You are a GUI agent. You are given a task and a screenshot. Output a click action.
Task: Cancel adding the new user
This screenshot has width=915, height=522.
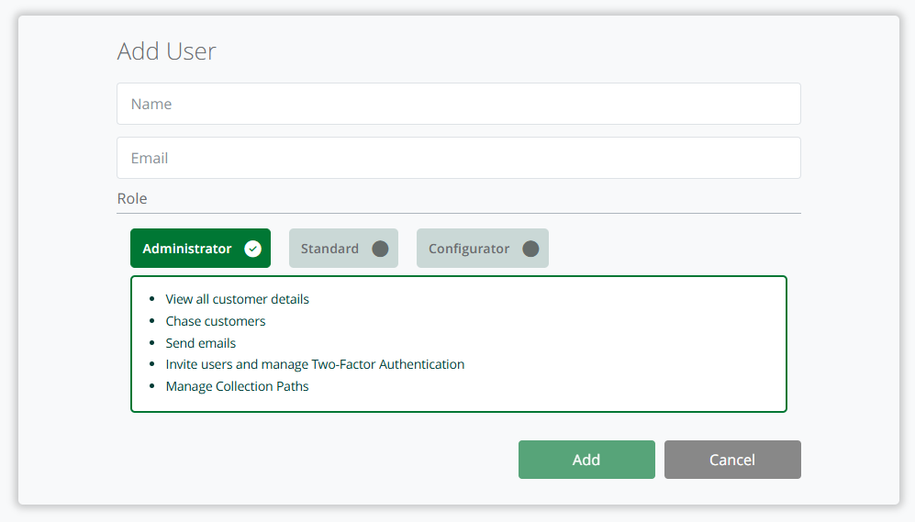click(x=731, y=460)
